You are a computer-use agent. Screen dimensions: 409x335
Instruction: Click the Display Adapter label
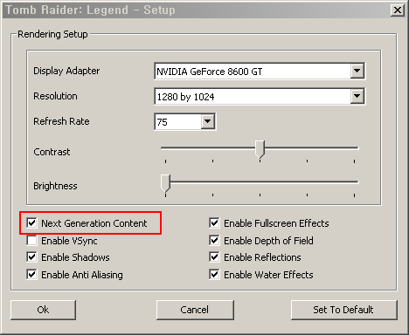[x=66, y=71]
